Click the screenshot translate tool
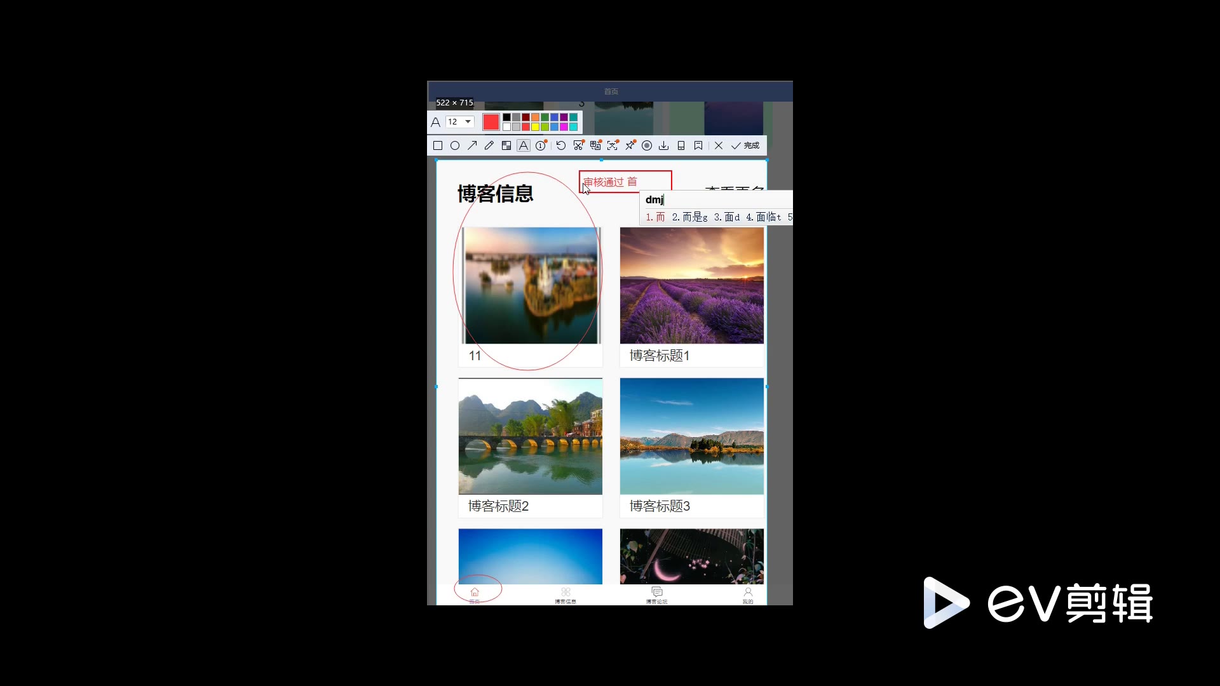 (x=595, y=145)
